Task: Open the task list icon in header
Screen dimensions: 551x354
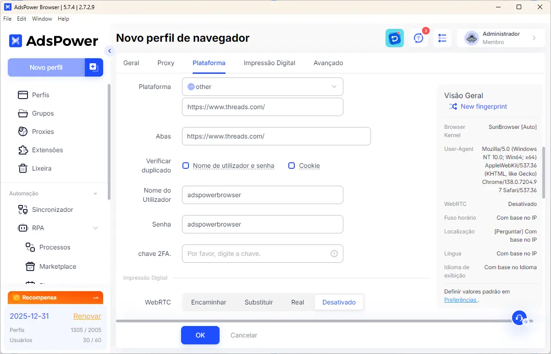Action: tap(442, 38)
